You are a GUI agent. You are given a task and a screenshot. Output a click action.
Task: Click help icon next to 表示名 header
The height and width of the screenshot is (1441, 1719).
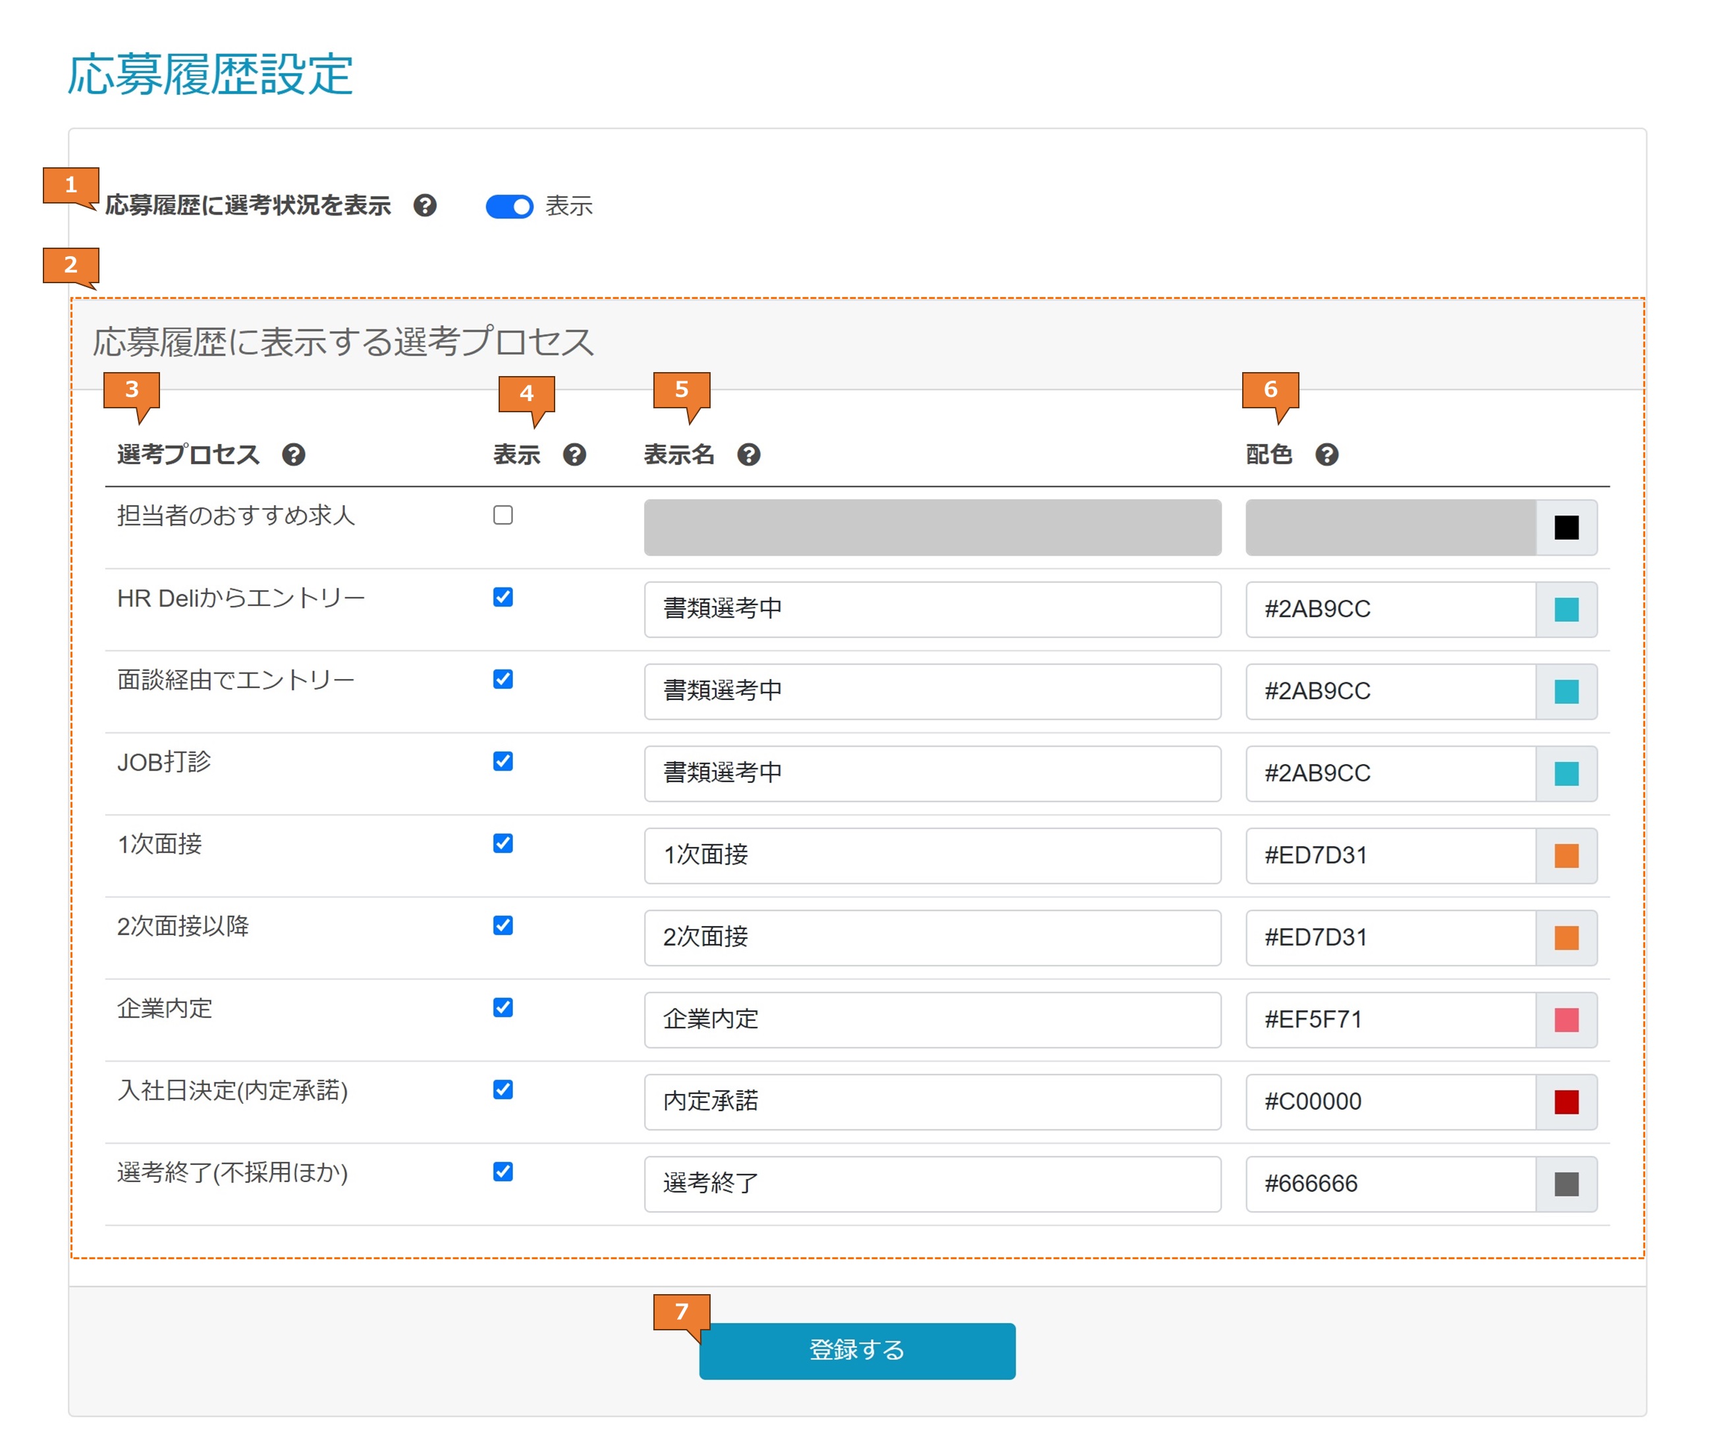[749, 454]
